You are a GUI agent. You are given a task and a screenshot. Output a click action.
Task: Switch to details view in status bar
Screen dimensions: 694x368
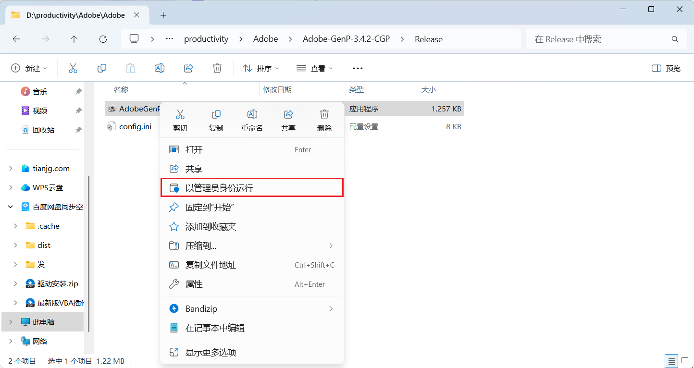(671, 361)
